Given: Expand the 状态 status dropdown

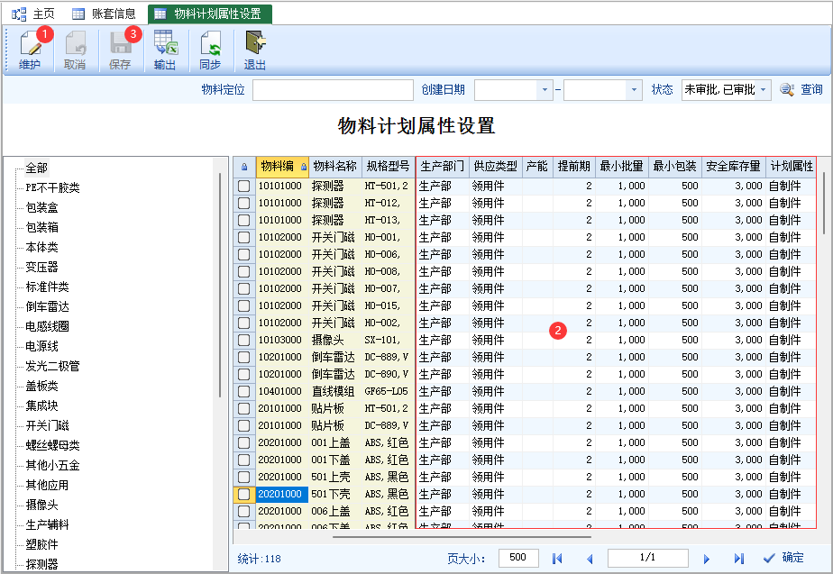Looking at the screenshot, I should [x=764, y=90].
